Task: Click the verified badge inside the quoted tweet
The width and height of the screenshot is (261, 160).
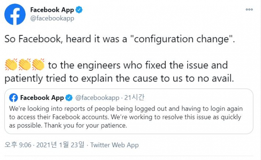Action: coord(69,98)
